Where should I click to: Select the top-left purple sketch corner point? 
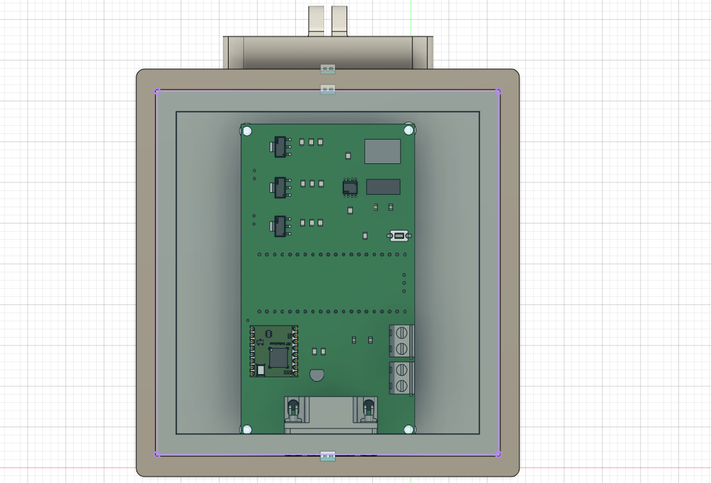click(157, 91)
